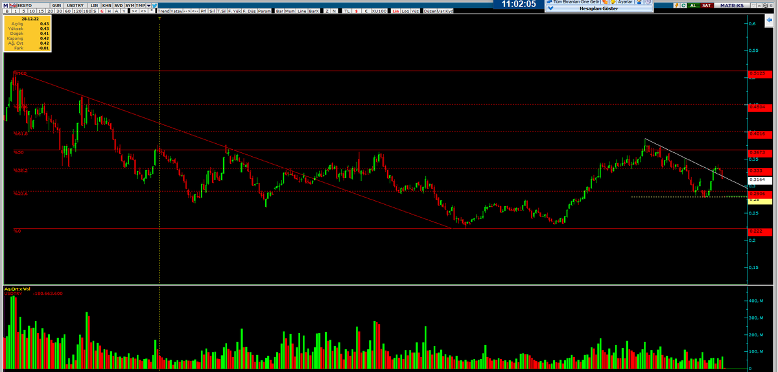This screenshot has height=372, width=778.
Task: Click the asterisk toolbar button
Action: (x=152, y=10)
